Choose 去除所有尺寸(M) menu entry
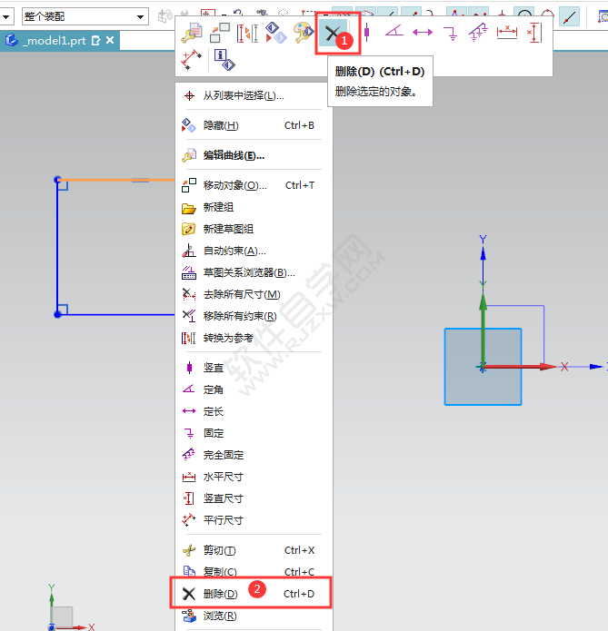 pyautogui.click(x=254, y=294)
